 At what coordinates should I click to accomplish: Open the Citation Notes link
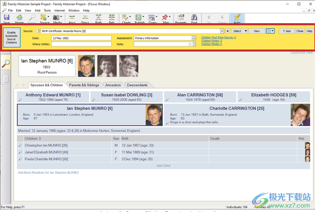212,41
